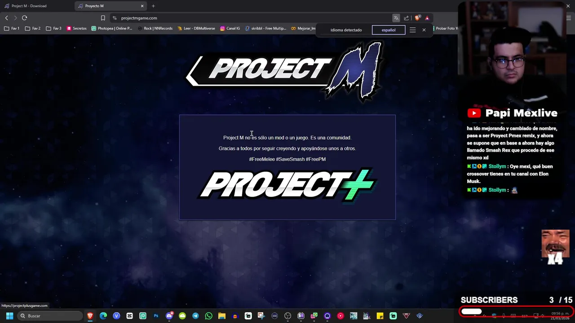Open the Fav 3 bookmarks folder
This screenshot has width=575, height=323.
[53, 28]
